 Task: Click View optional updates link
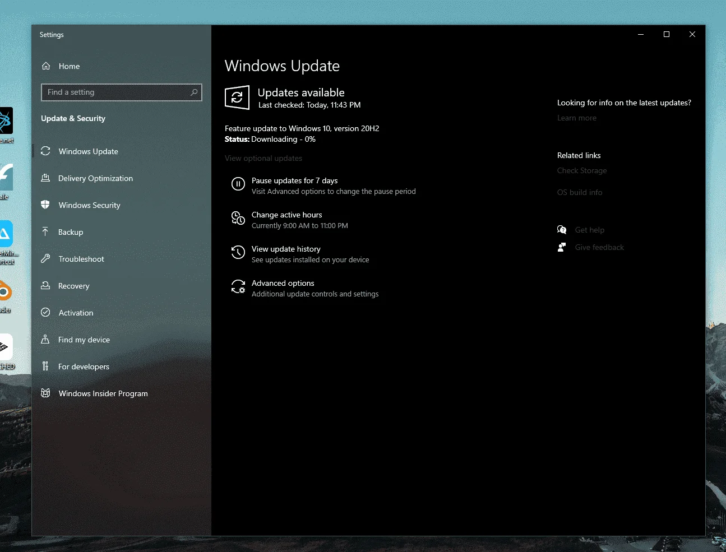tap(263, 158)
